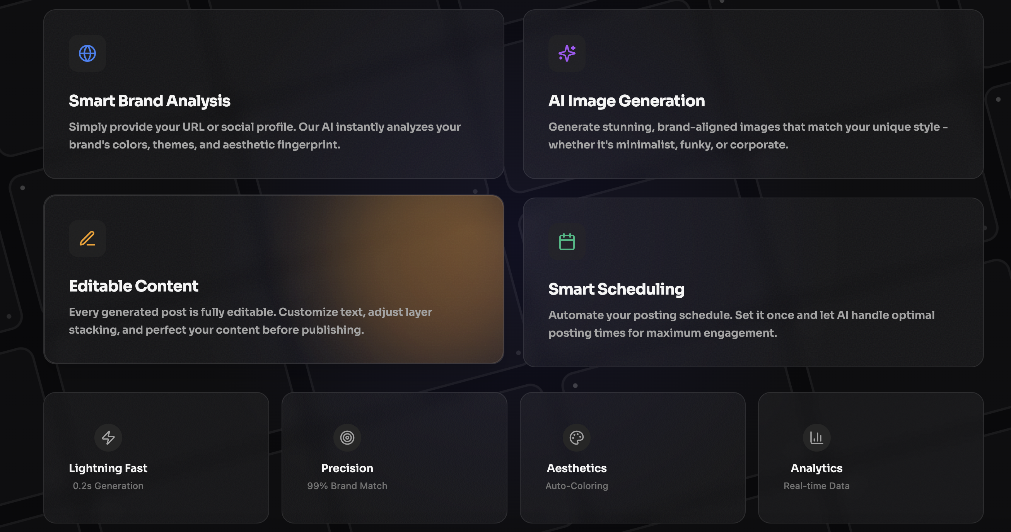Click the Aesthetics Auto-Coloring label

click(576, 486)
